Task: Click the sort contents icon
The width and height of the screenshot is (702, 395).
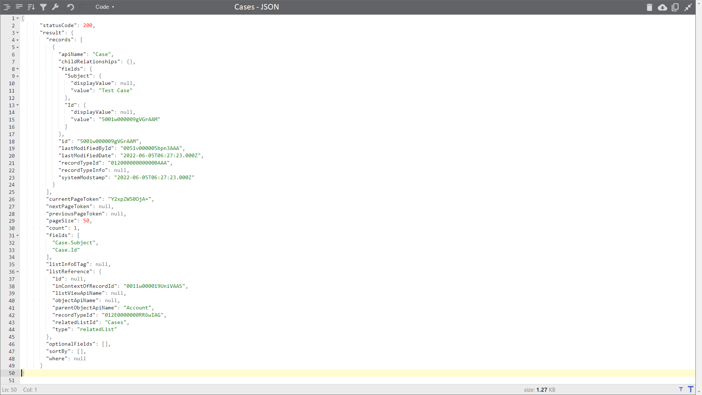Action: pyautogui.click(x=31, y=7)
